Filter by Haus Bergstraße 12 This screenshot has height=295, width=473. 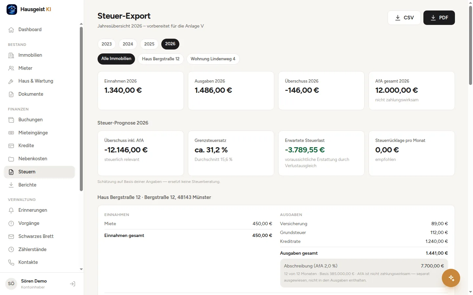point(161,59)
